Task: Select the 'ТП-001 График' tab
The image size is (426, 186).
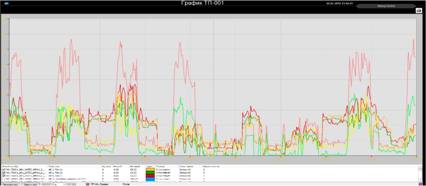Action: pos(99,184)
